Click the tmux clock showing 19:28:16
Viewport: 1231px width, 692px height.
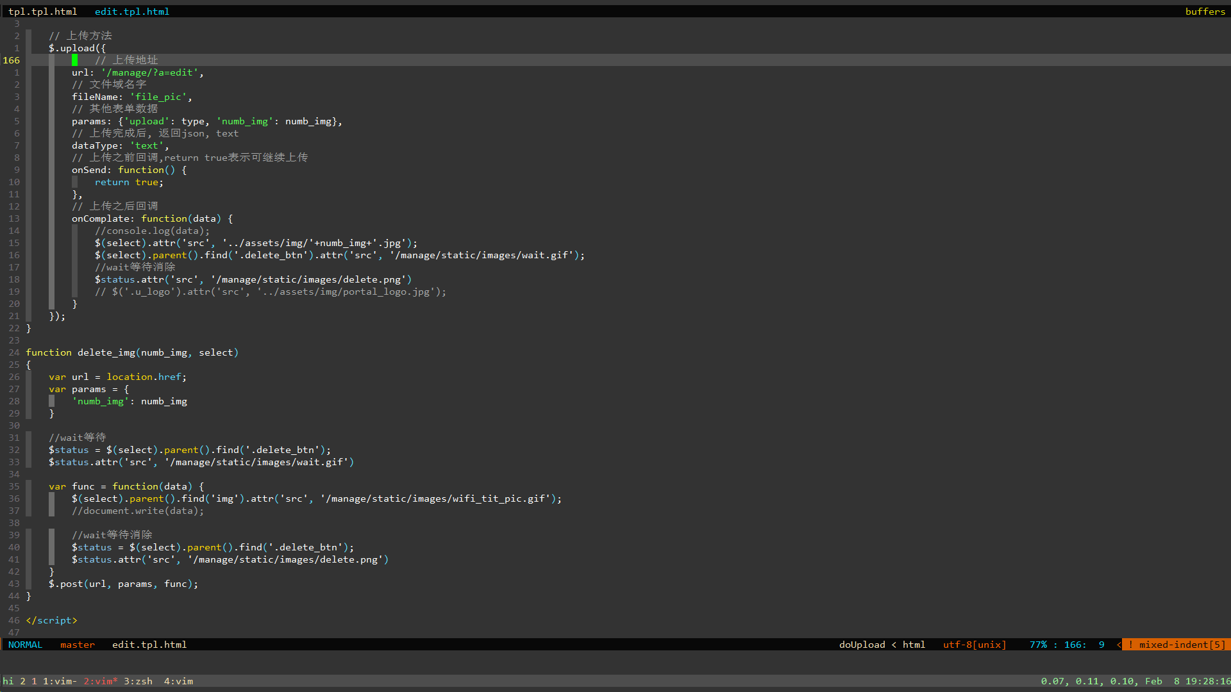1207,681
